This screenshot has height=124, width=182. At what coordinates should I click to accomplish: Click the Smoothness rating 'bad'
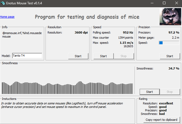[162, 114]
